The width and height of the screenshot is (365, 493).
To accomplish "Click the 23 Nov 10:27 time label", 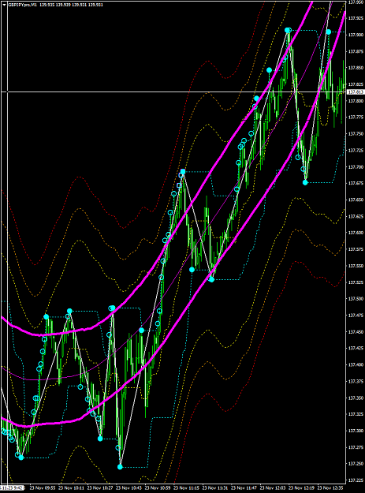I will (100, 488).
